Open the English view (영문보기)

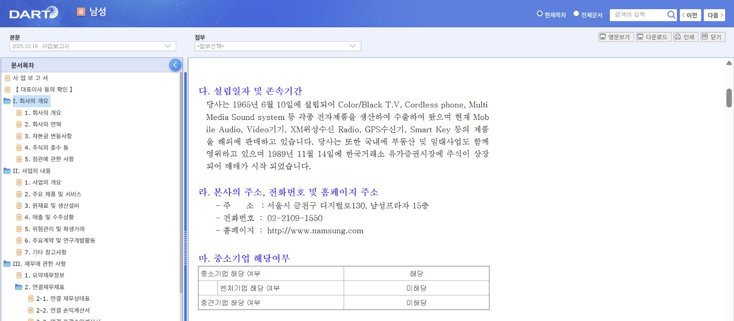(x=615, y=37)
